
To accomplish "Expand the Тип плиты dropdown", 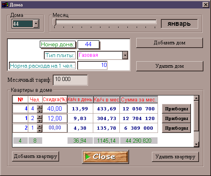I will coord(125,55).
